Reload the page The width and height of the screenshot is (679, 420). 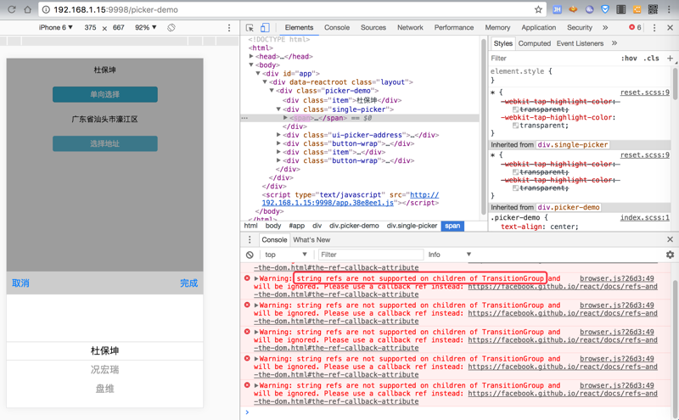11,9
